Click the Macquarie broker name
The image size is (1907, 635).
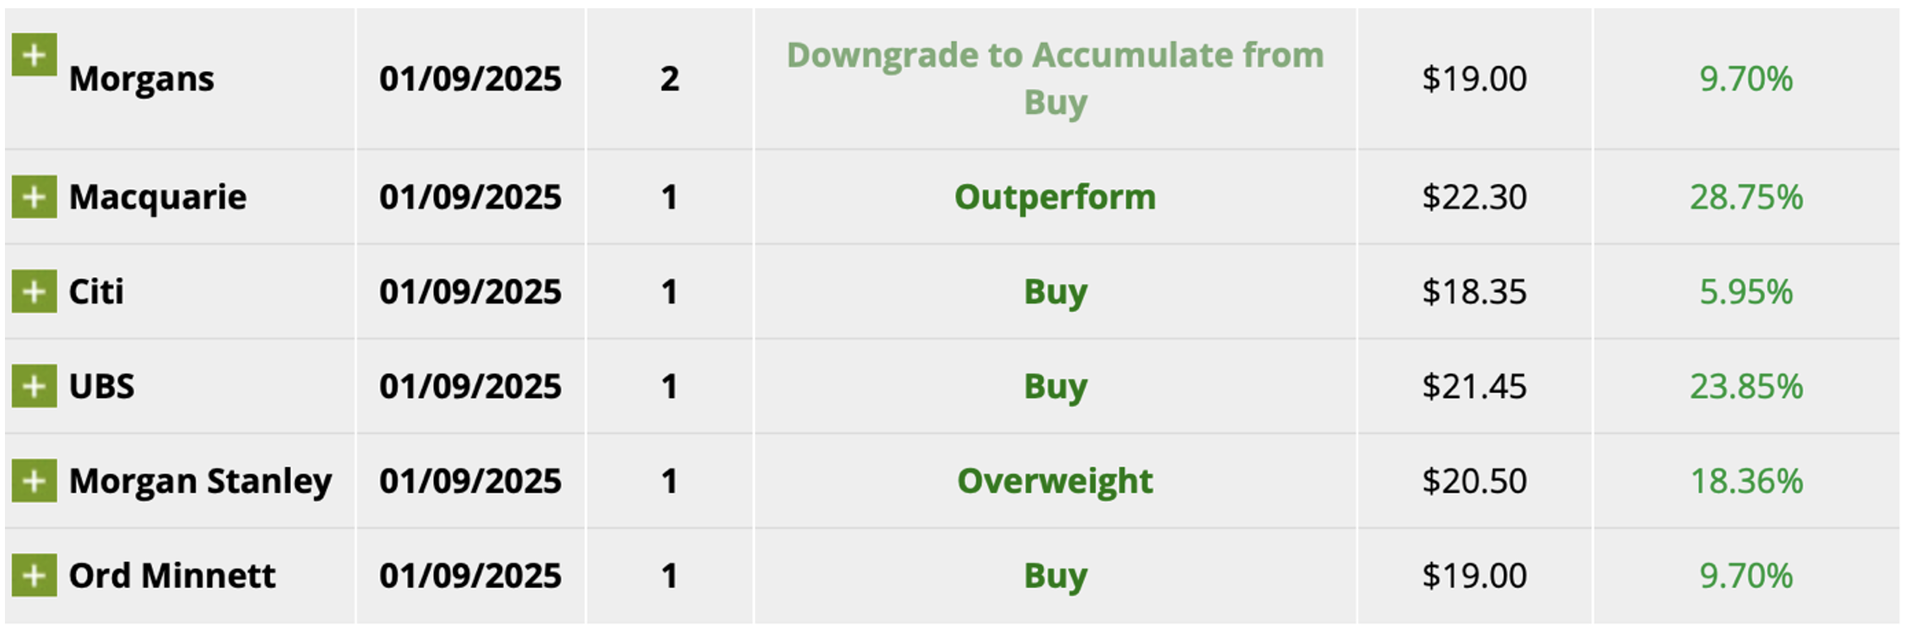click(x=157, y=198)
